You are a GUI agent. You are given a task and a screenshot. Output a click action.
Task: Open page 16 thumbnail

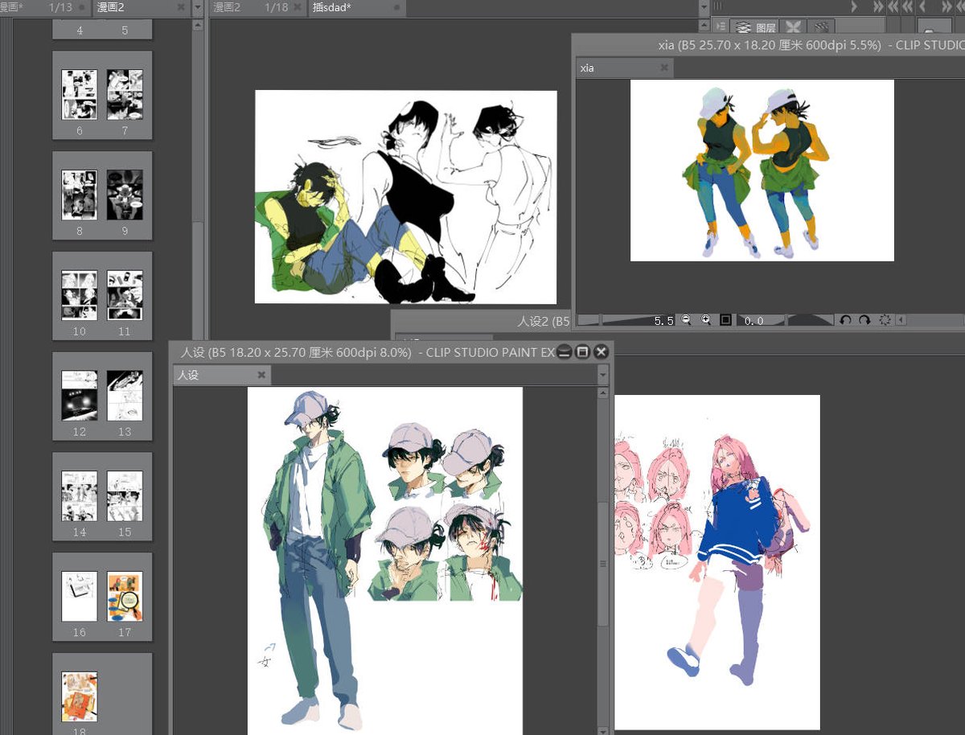[80, 596]
